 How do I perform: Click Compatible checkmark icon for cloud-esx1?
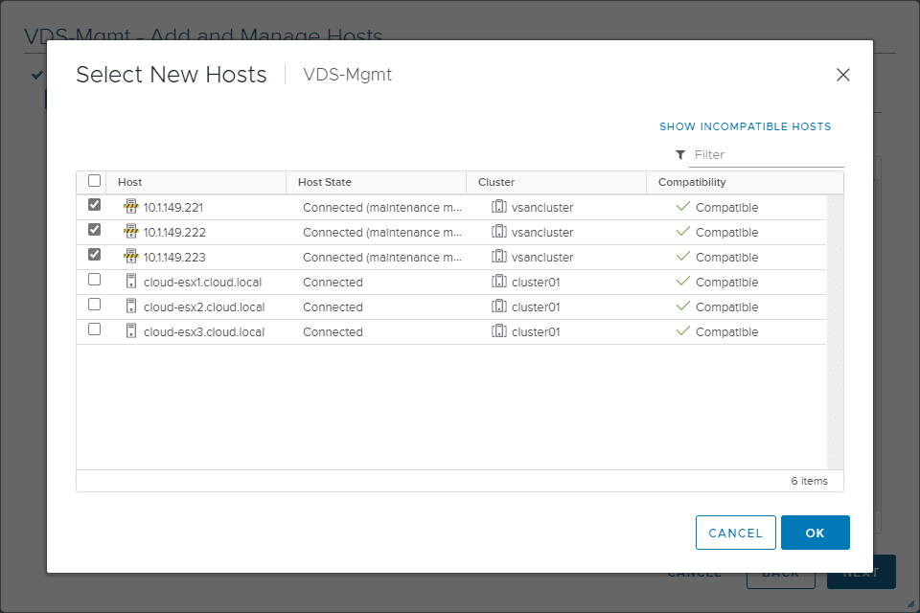[682, 282]
